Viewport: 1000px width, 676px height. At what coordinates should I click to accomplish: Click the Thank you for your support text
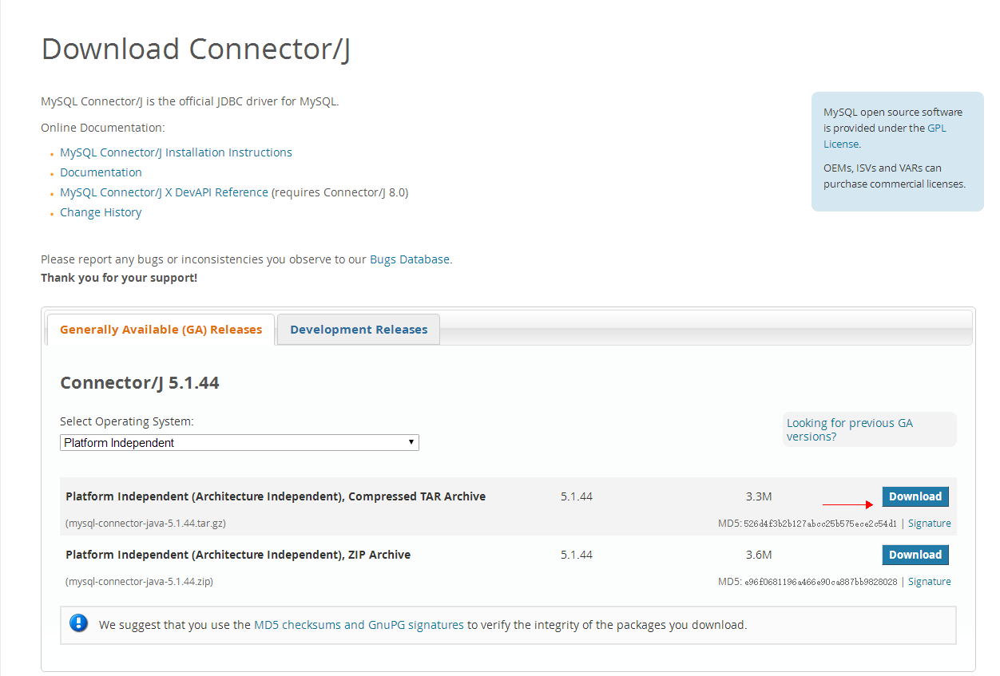point(119,278)
